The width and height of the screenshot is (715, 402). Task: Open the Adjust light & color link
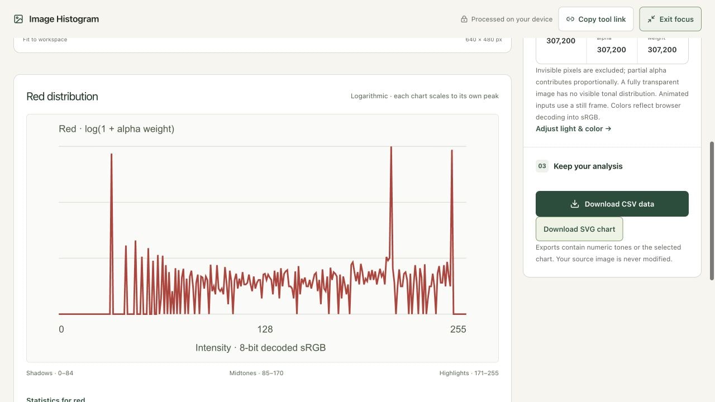(x=573, y=128)
